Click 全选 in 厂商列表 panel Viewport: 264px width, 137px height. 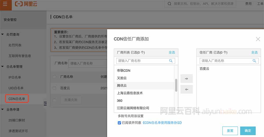pos(172,52)
